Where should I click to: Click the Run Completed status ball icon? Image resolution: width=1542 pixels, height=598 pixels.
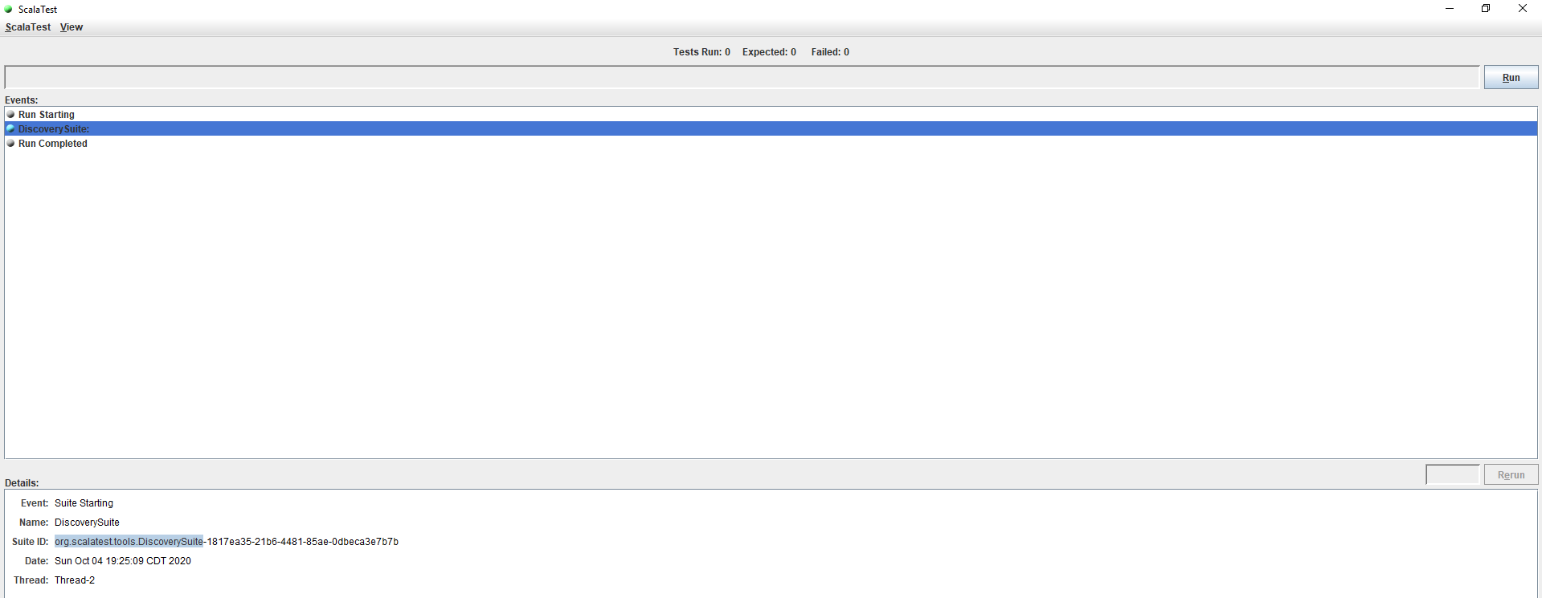10,144
